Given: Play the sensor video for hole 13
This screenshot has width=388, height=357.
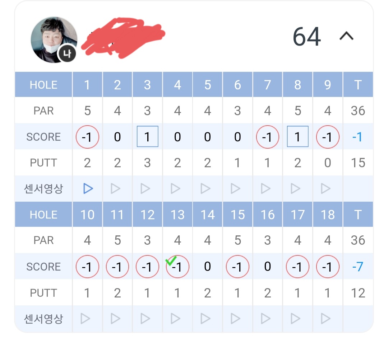Looking at the screenshot, I should click(176, 318).
